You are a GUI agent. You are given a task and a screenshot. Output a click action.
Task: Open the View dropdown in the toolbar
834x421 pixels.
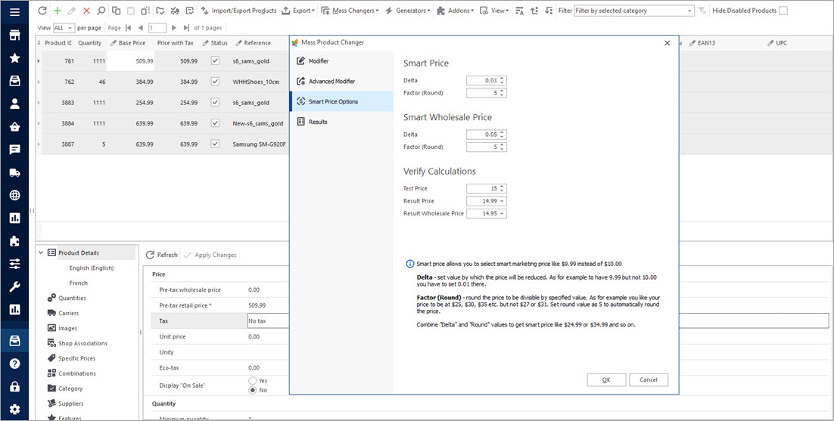494,11
